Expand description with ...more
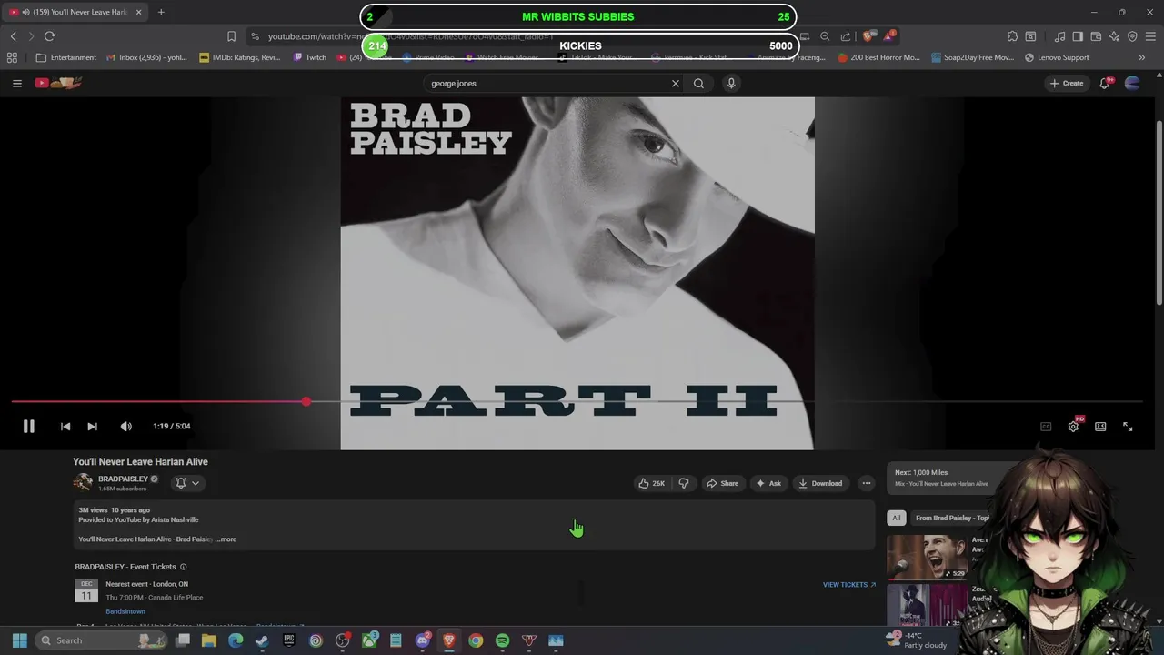Screen dimensions: 1164x655 coord(226,539)
